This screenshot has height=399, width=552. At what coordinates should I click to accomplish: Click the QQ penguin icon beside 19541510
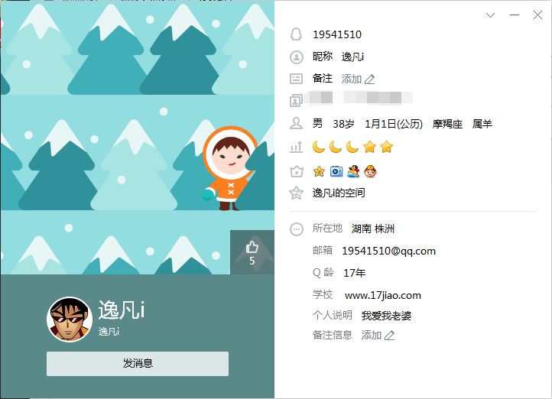click(x=296, y=34)
